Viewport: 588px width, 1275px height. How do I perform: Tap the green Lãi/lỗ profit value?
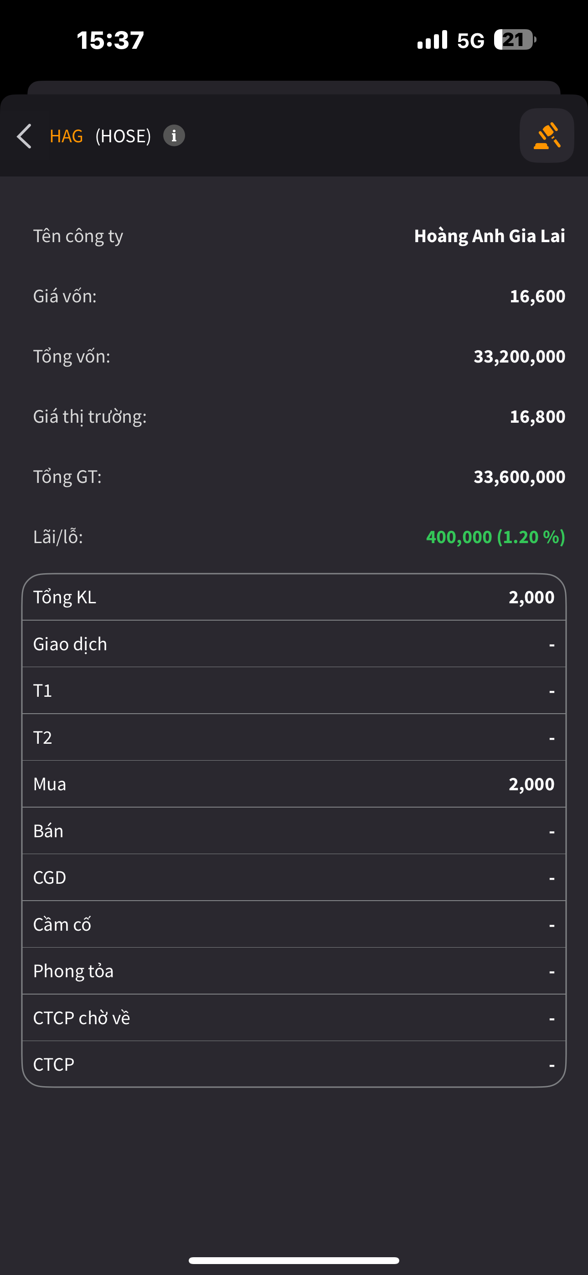pos(495,537)
